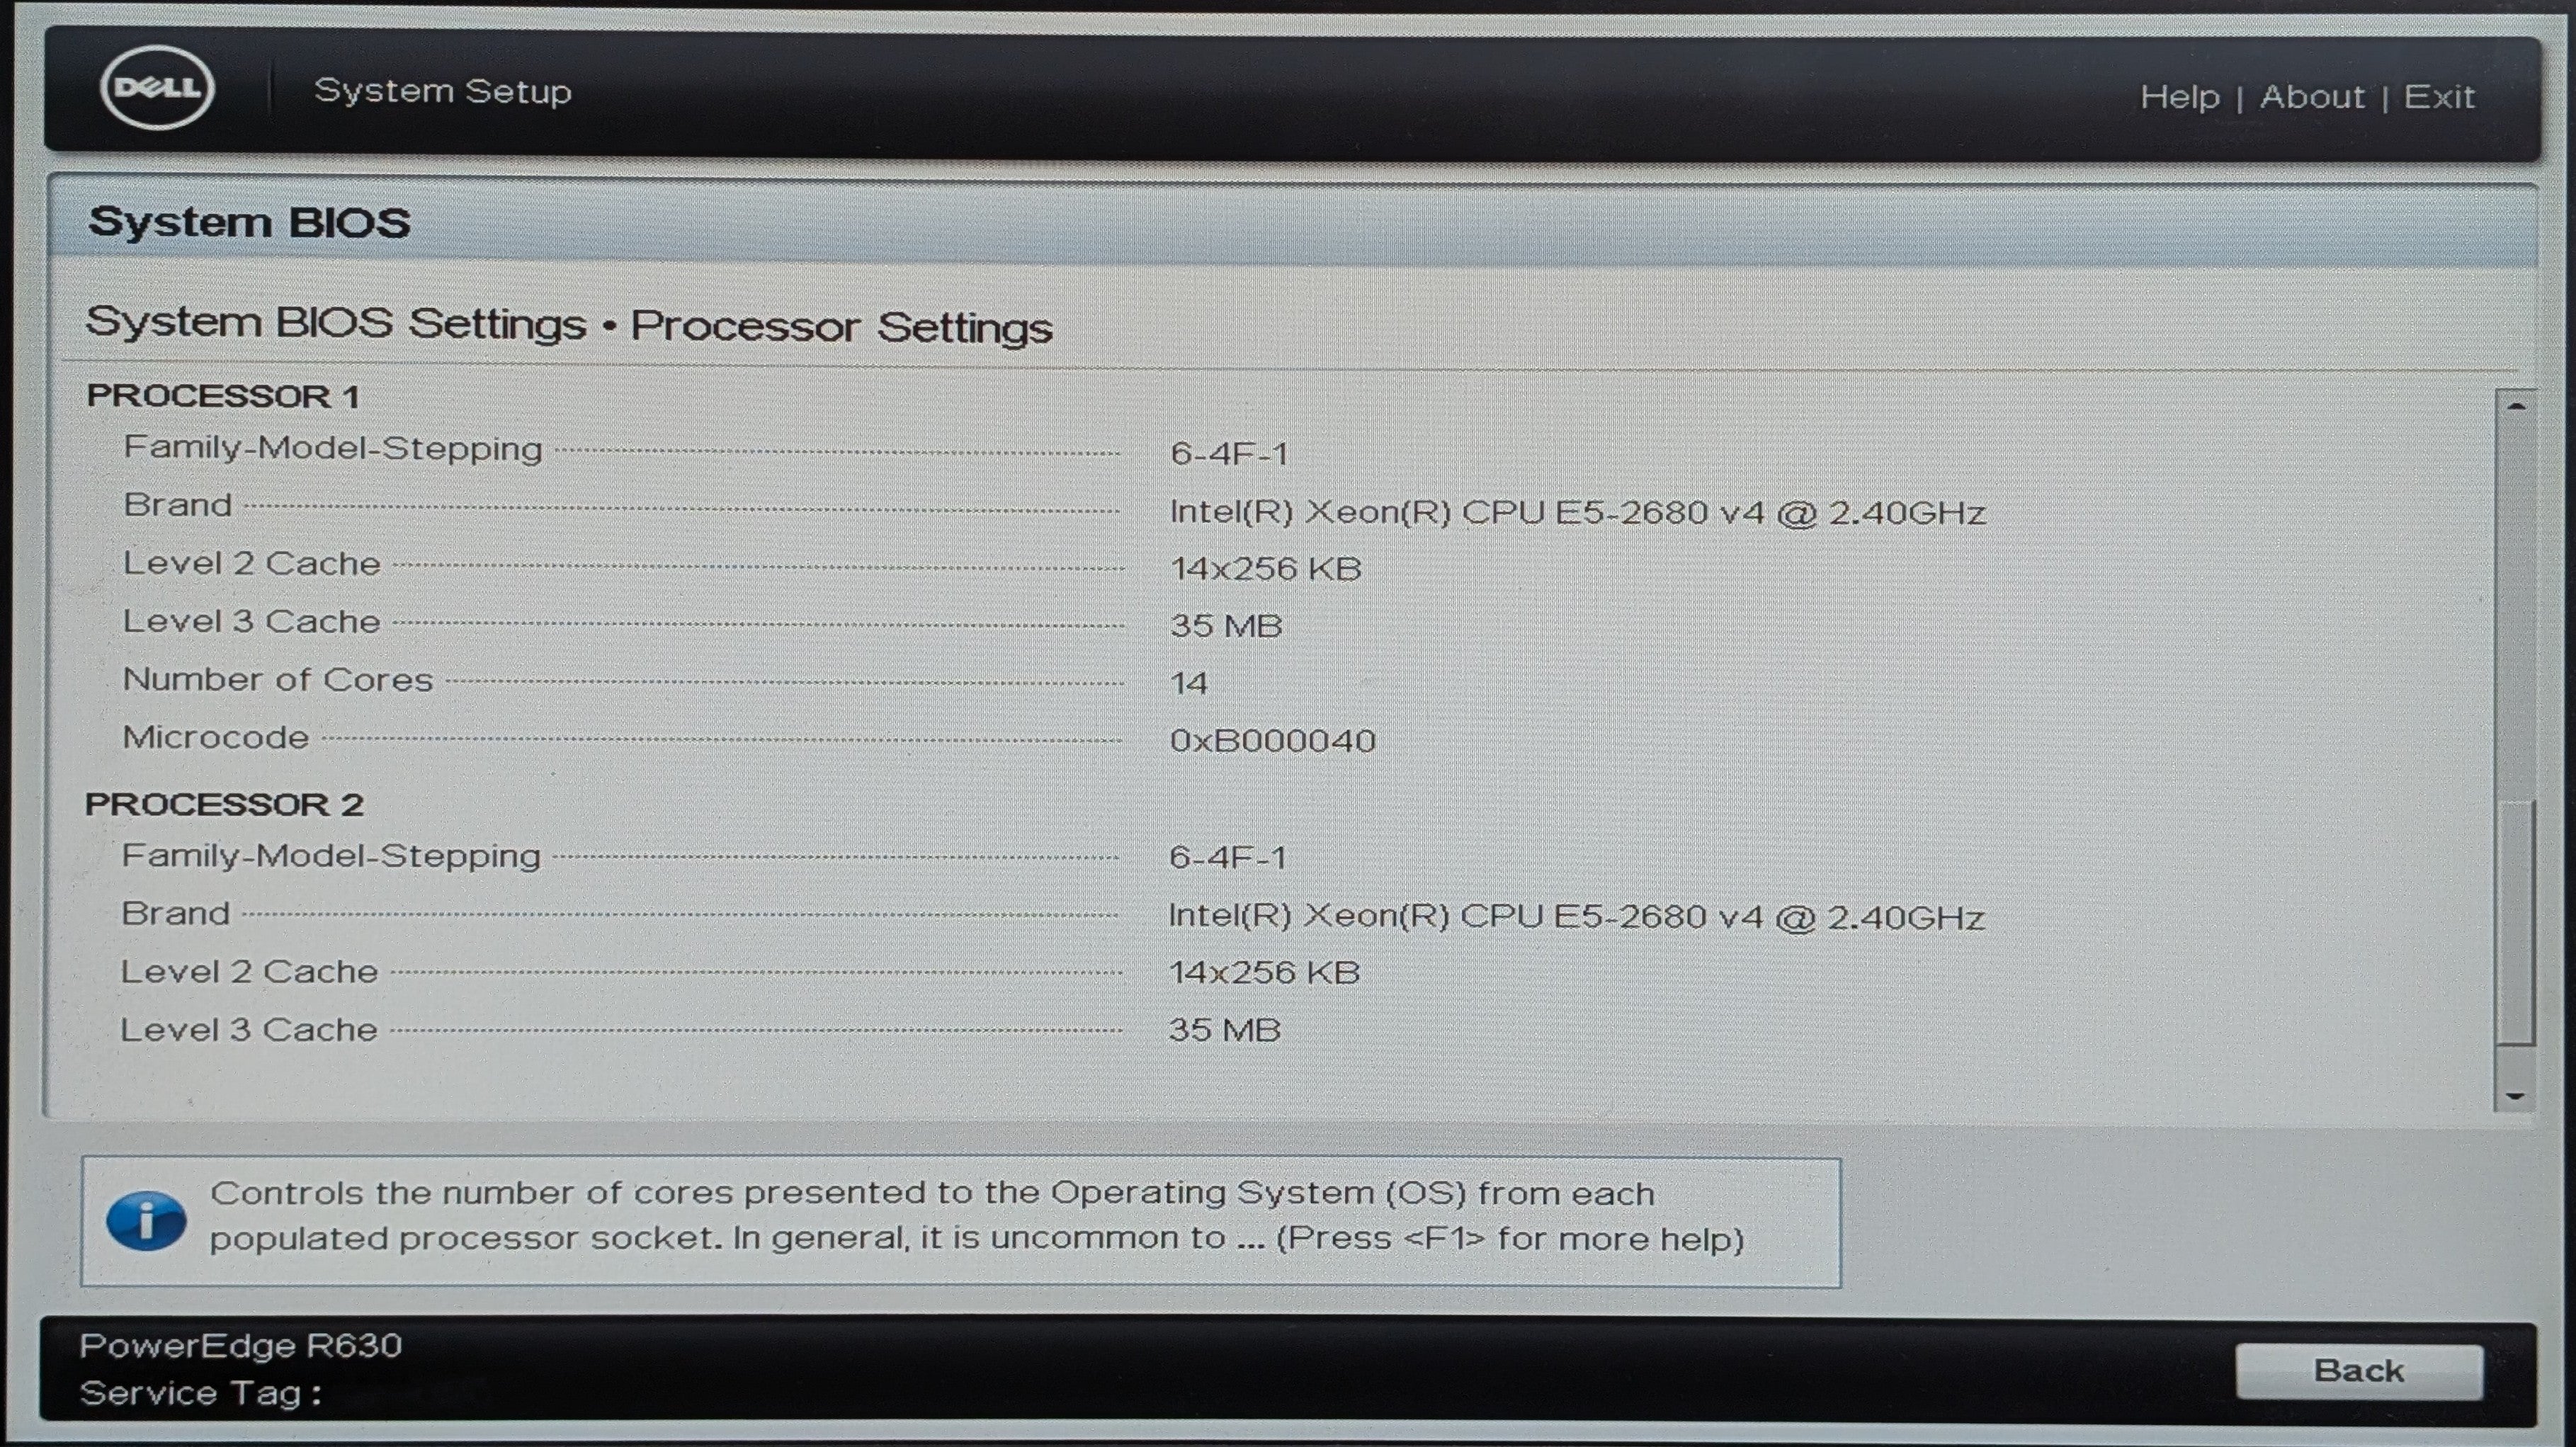The image size is (2576, 1447).
Task: Select Processor 1 Brand label
Action: (x=177, y=505)
